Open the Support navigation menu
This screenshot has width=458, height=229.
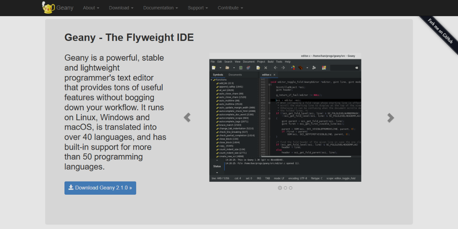tap(198, 8)
